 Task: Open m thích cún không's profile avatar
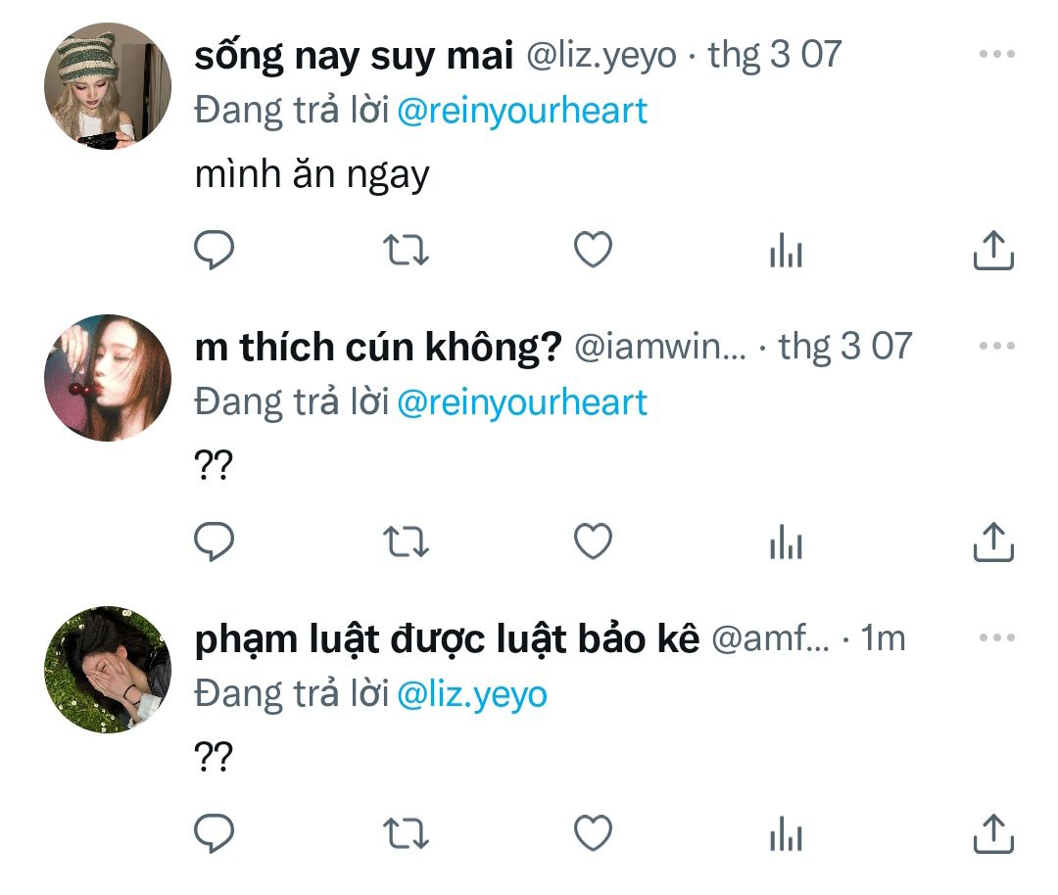[108, 378]
